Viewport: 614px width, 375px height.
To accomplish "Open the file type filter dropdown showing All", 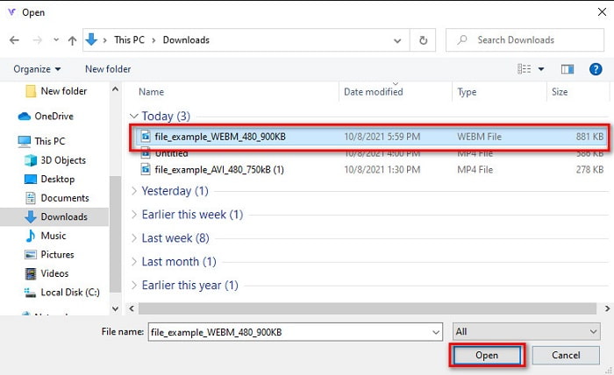I will tap(526, 331).
